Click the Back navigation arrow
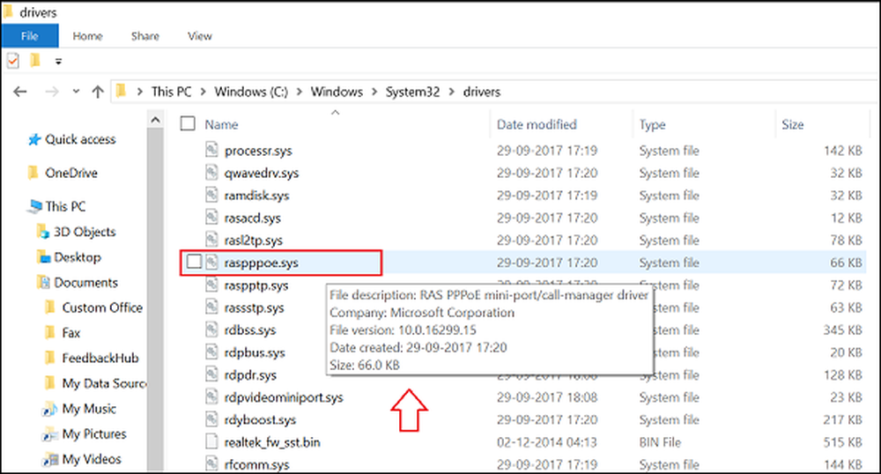881x474 pixels. pyautogui.click(x=20, y=92)
